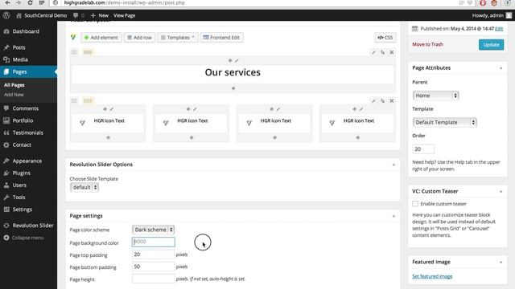Open All Pages submenu link
515x289 pixels.
pyautogui.click(x=14, y=85)
